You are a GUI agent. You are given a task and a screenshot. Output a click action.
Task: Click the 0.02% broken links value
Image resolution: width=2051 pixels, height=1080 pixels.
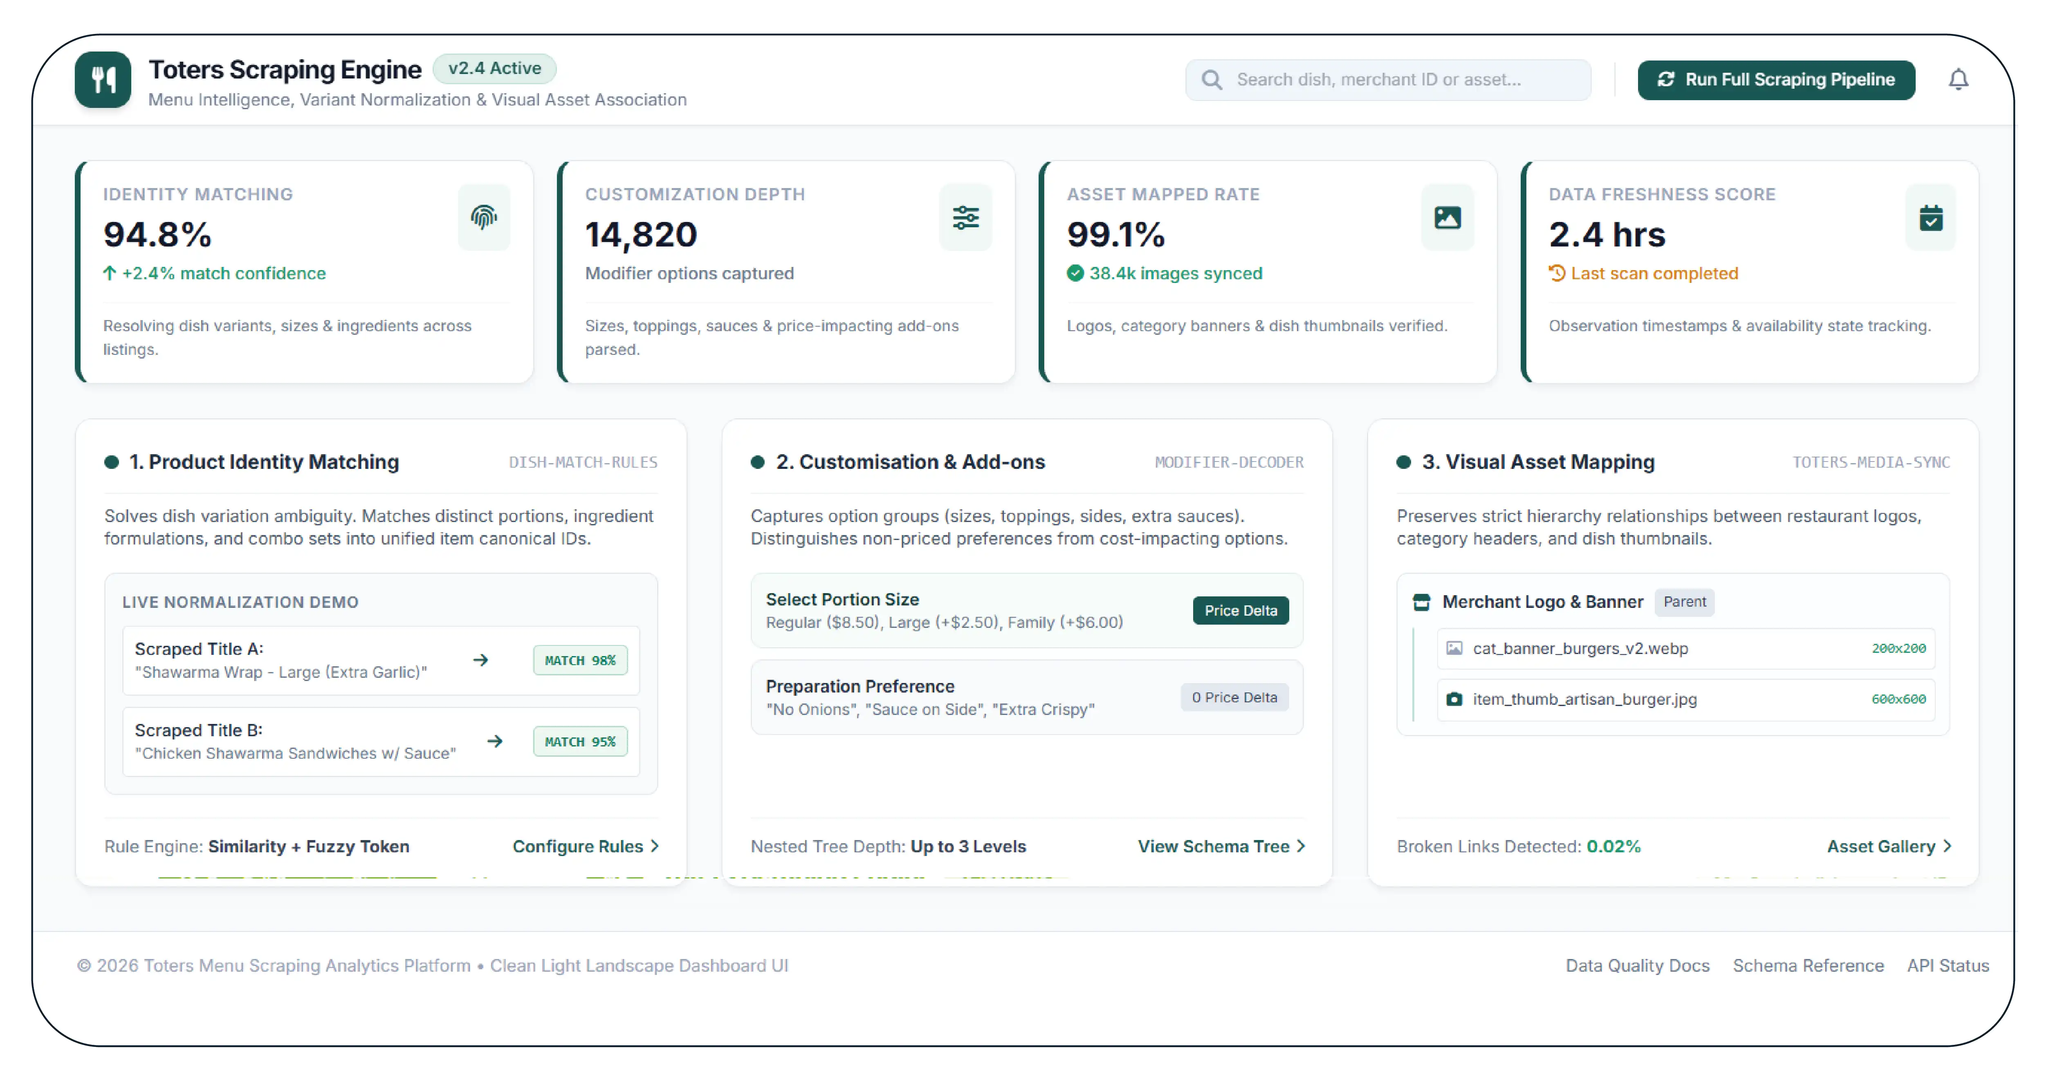[1613, 846]
